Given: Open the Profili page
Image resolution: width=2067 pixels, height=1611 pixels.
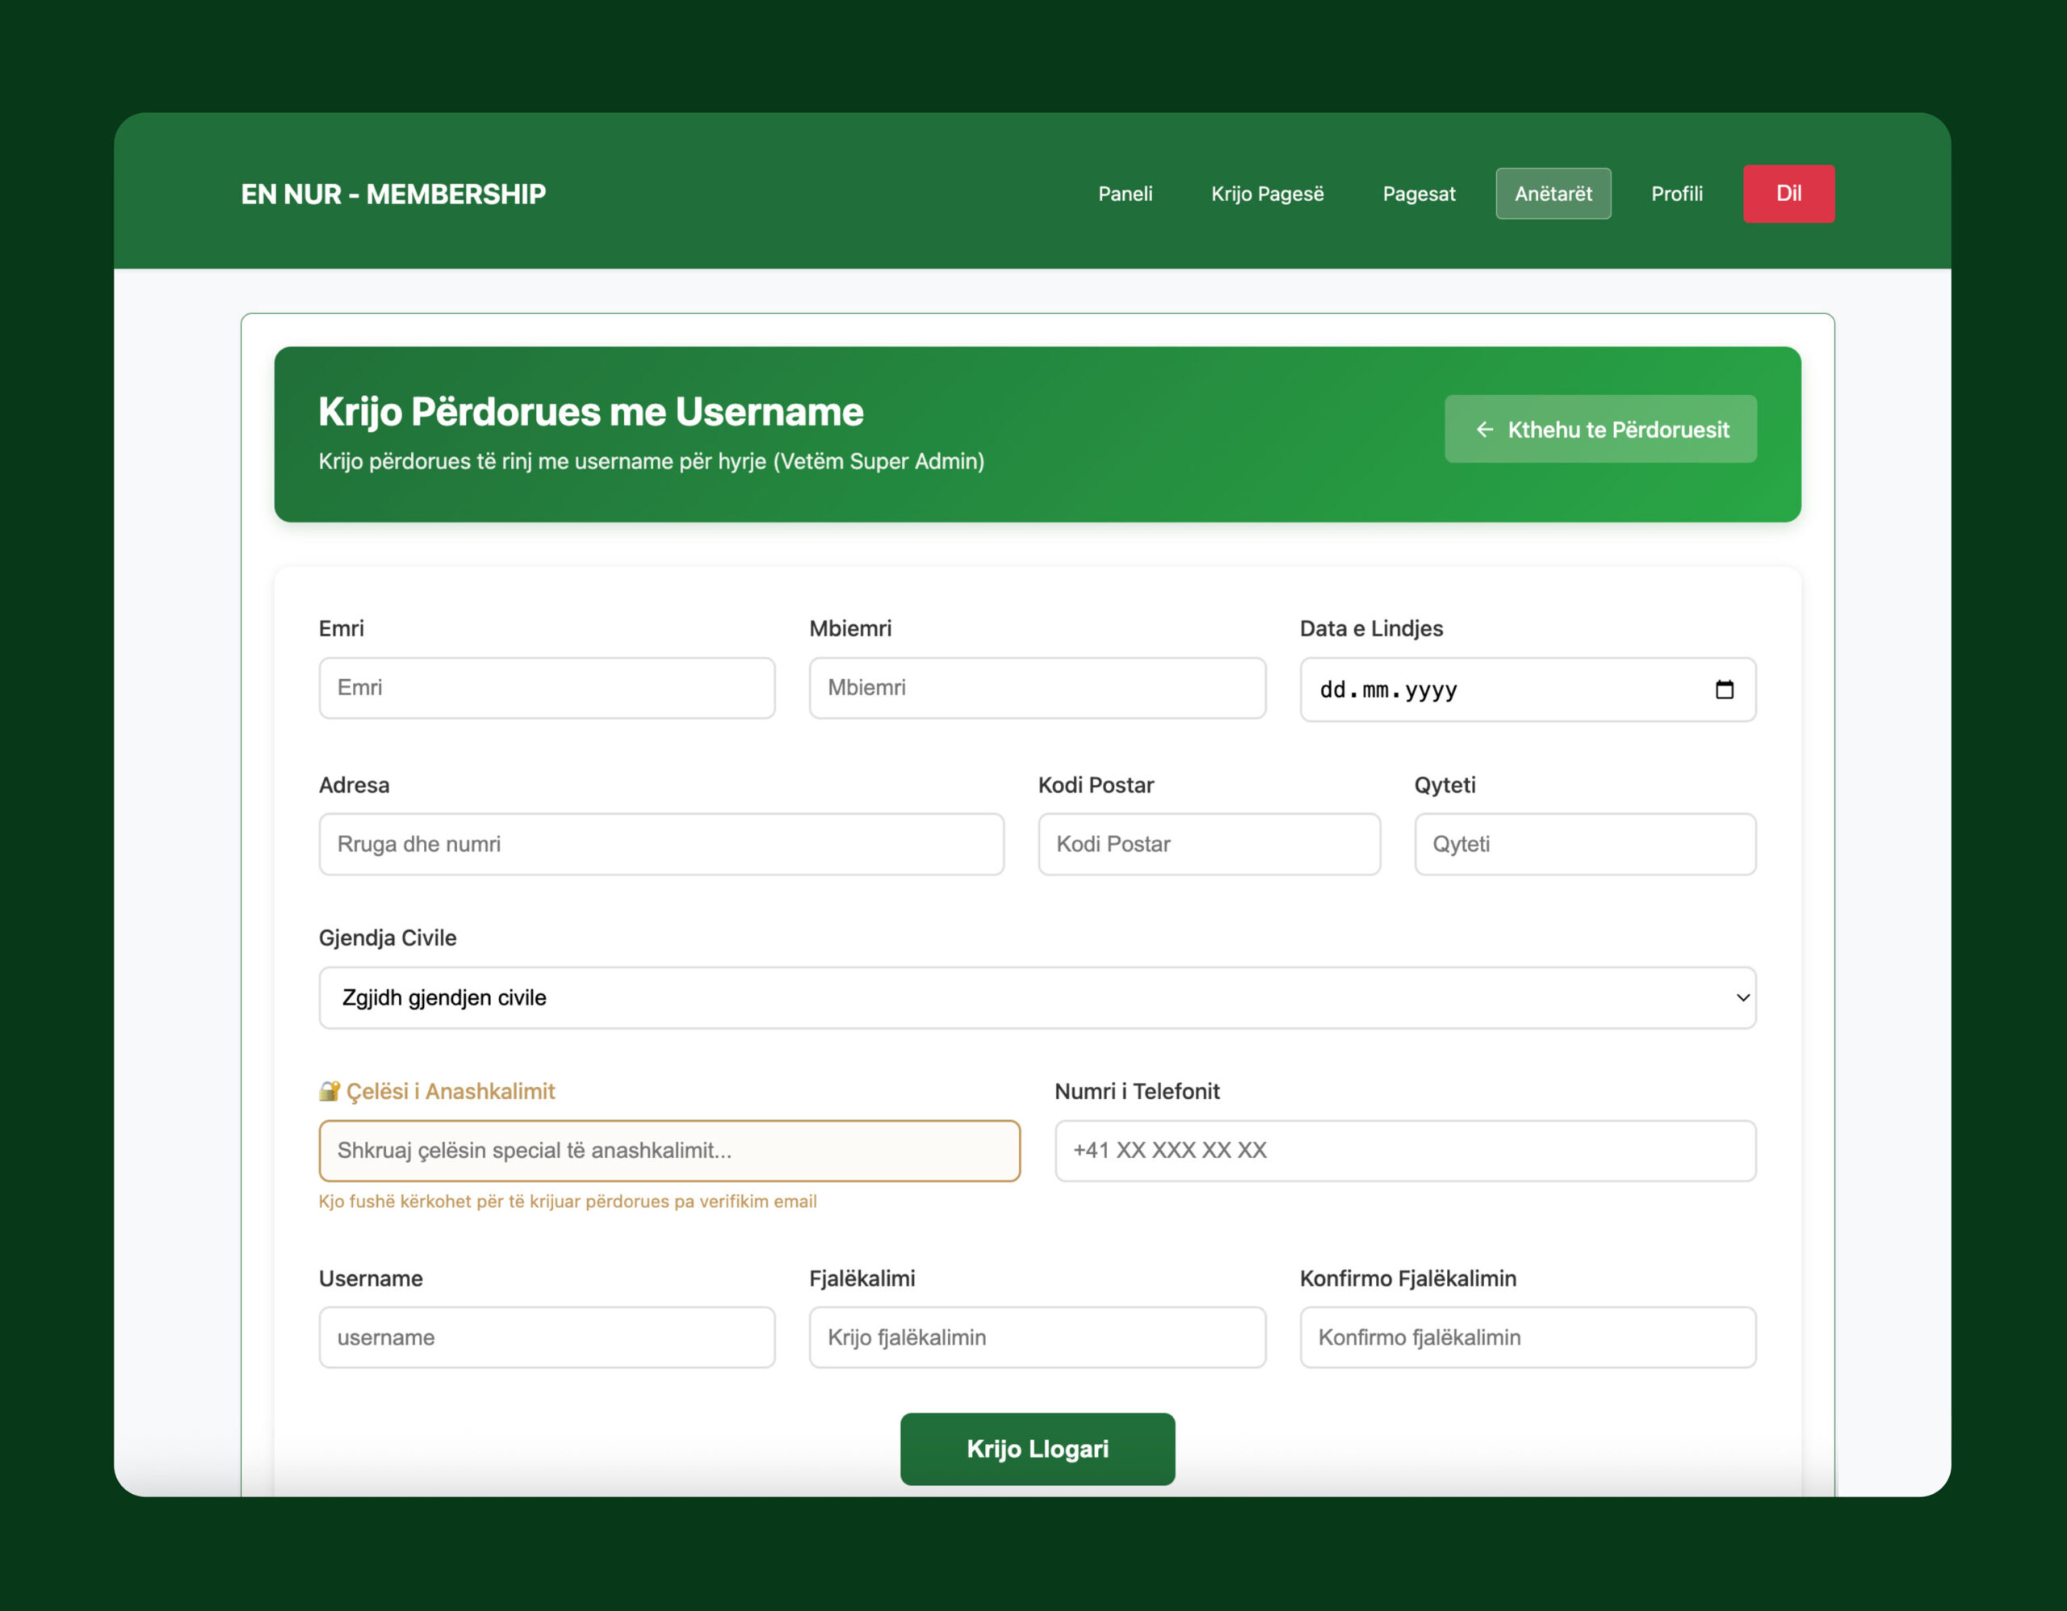Looking at the screenshot, I should point(1676,194).
